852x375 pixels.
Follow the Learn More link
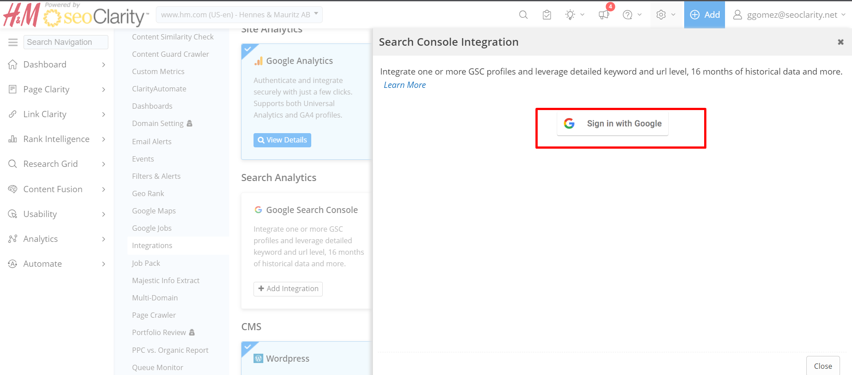click(404, 85)
